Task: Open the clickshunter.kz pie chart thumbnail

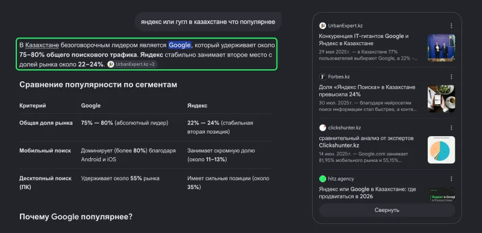Action: (441, 150)
